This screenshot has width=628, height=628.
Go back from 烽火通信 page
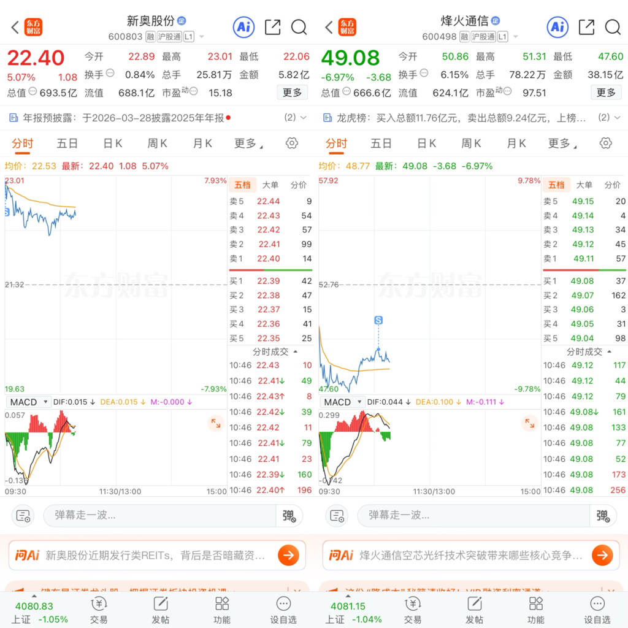point(329,27)
